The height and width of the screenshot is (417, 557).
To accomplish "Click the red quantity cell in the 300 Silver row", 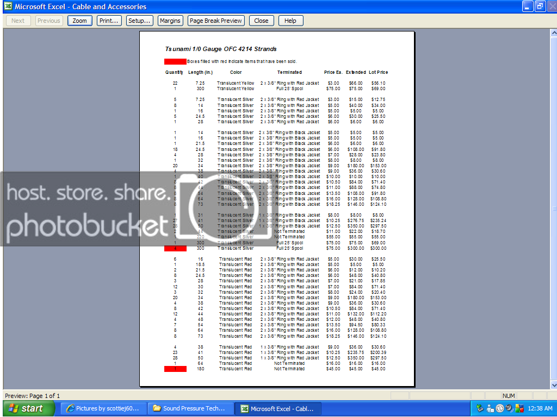I will (175, 249).
